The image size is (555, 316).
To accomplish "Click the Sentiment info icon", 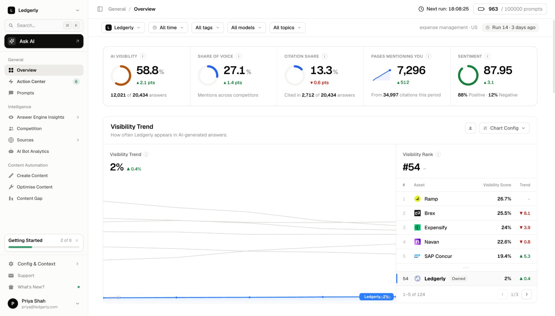I will 487,56.
